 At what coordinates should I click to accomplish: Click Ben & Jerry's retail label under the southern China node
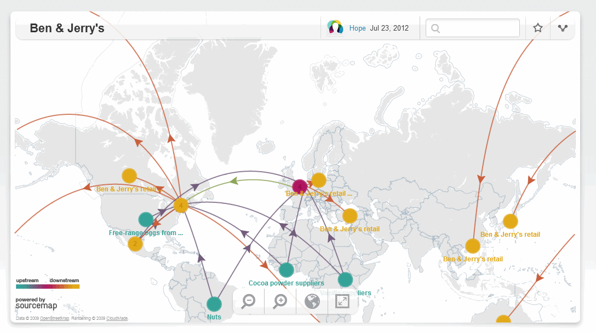click(x=473, y=259)
